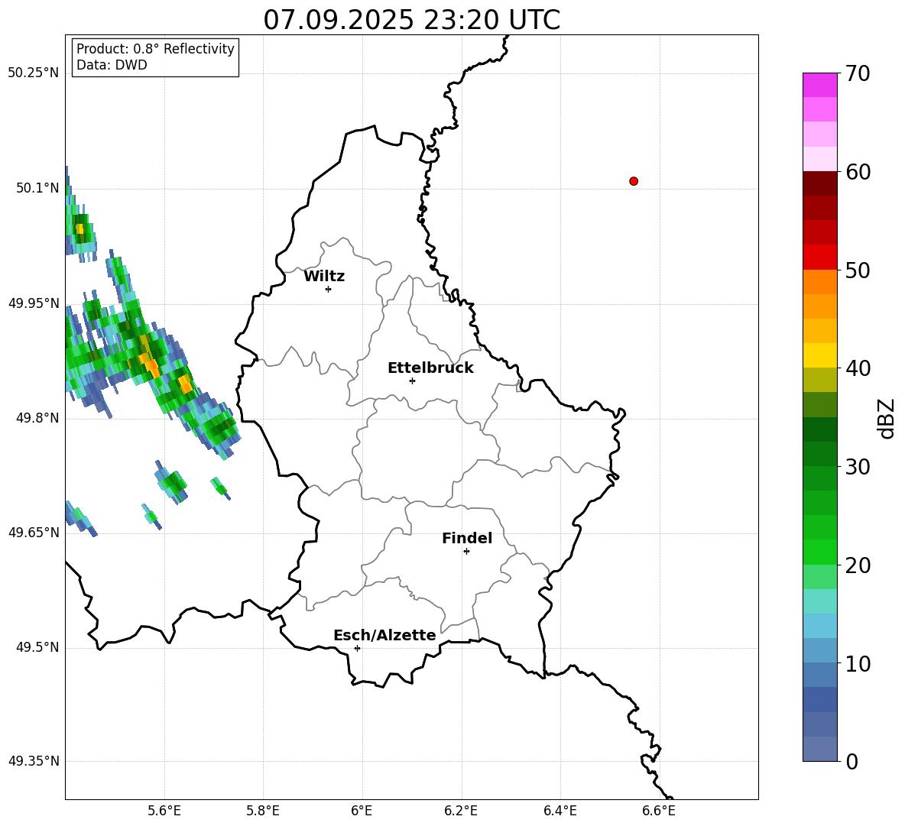Click the 50.1°N latitude label
Image resolution: width=905 pixels, height=826 pixels.
[37, 188]
